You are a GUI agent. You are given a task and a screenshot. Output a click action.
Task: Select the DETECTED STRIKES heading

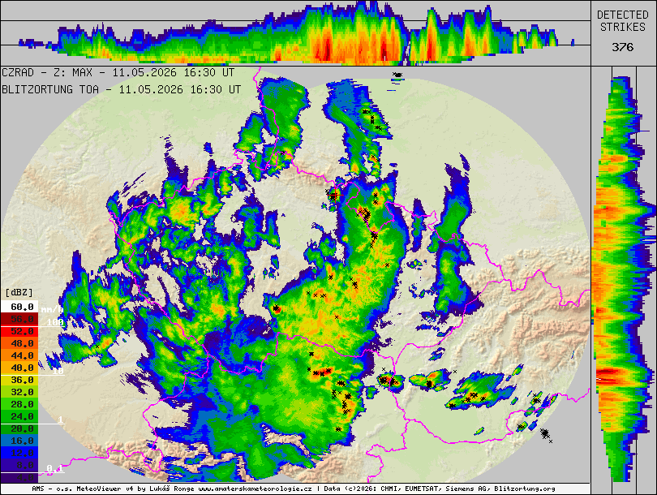tap(623, 21)
